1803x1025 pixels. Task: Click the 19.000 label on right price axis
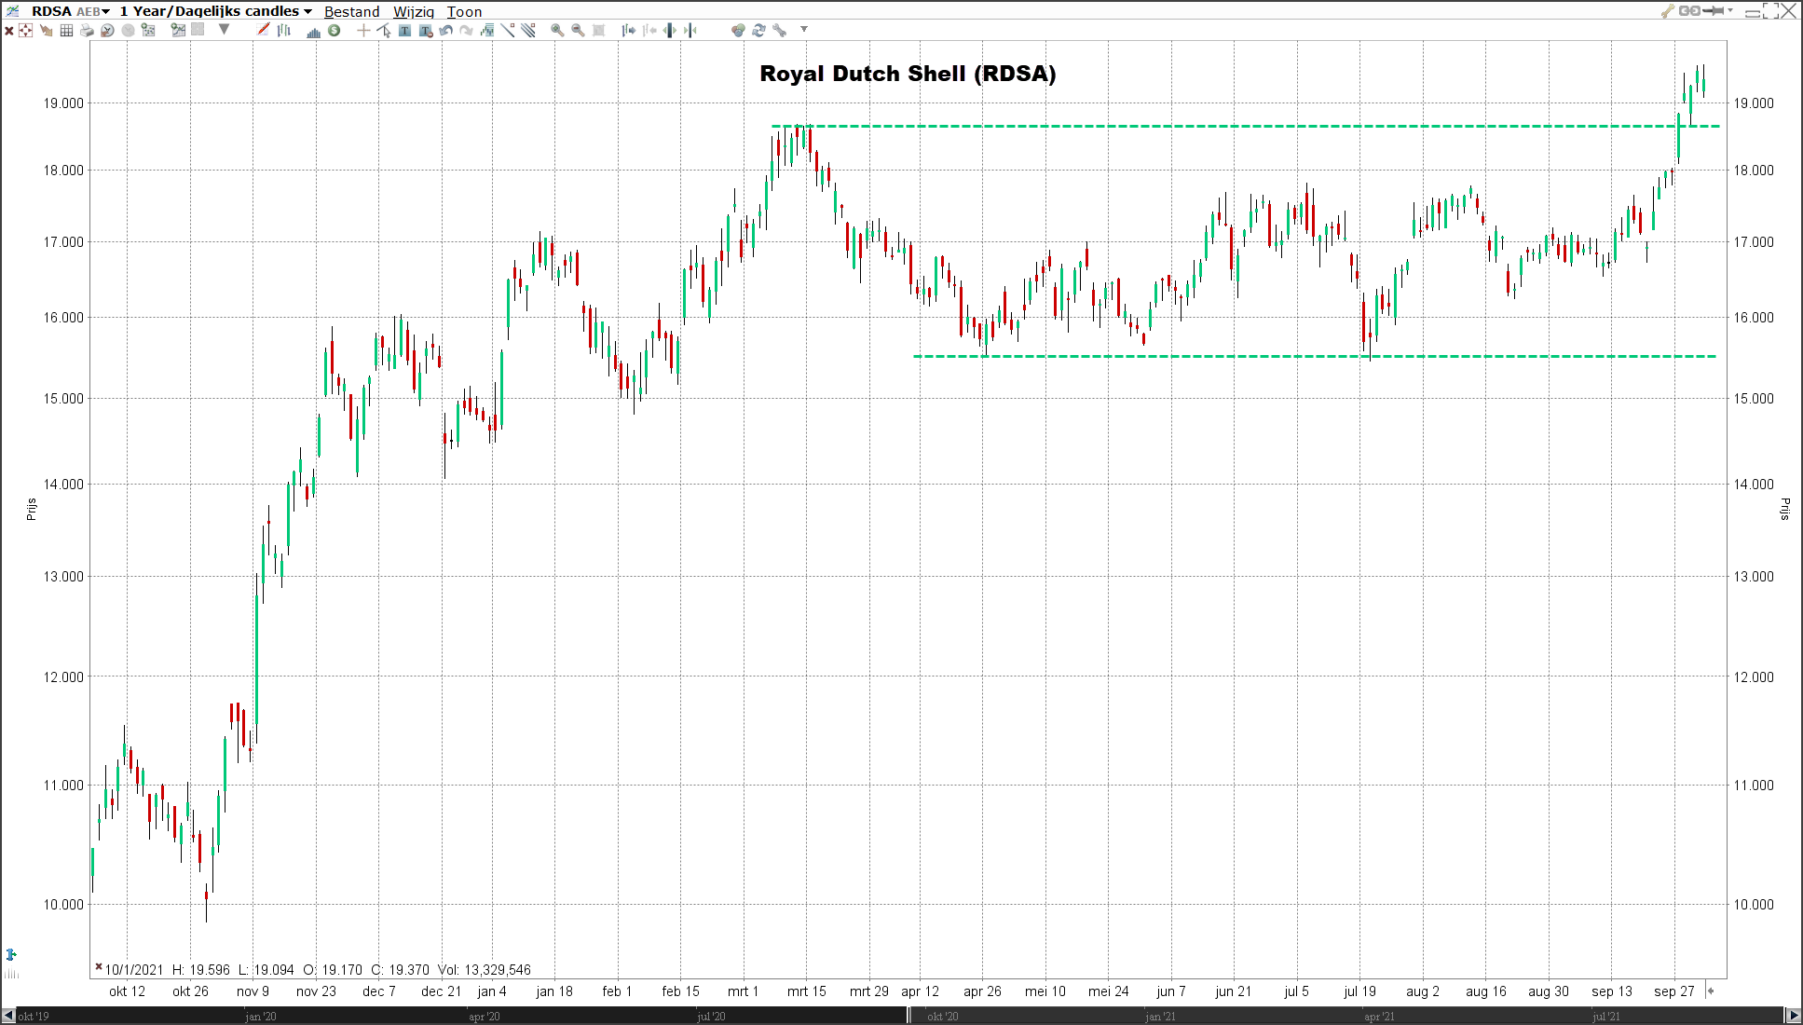[1754, 103]
